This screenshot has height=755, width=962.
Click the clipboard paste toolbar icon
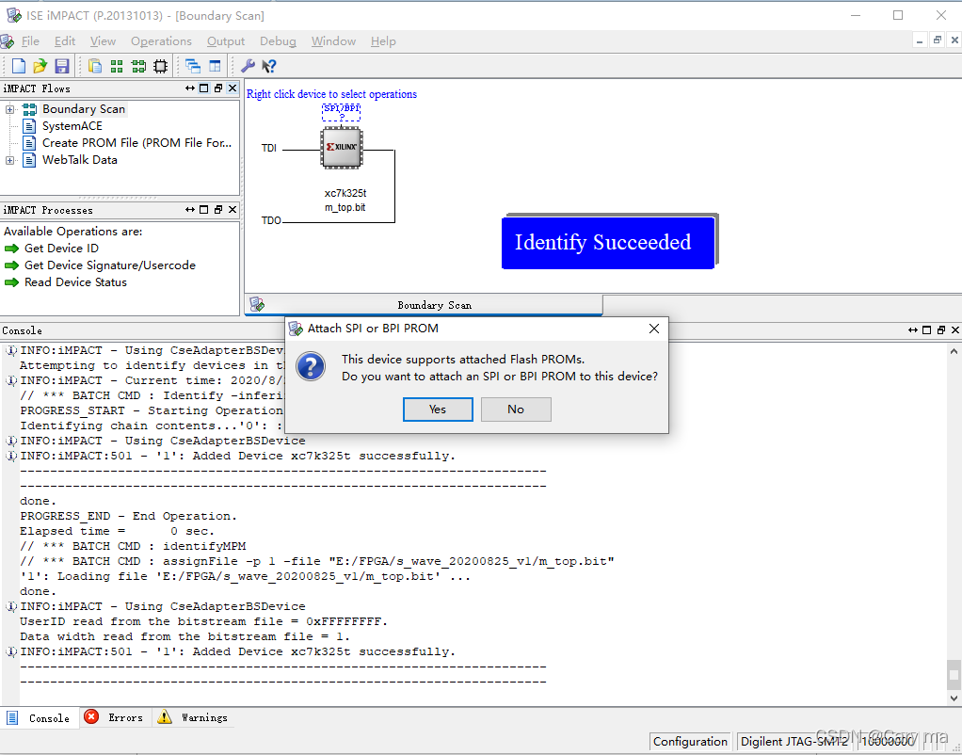(95, 66)
